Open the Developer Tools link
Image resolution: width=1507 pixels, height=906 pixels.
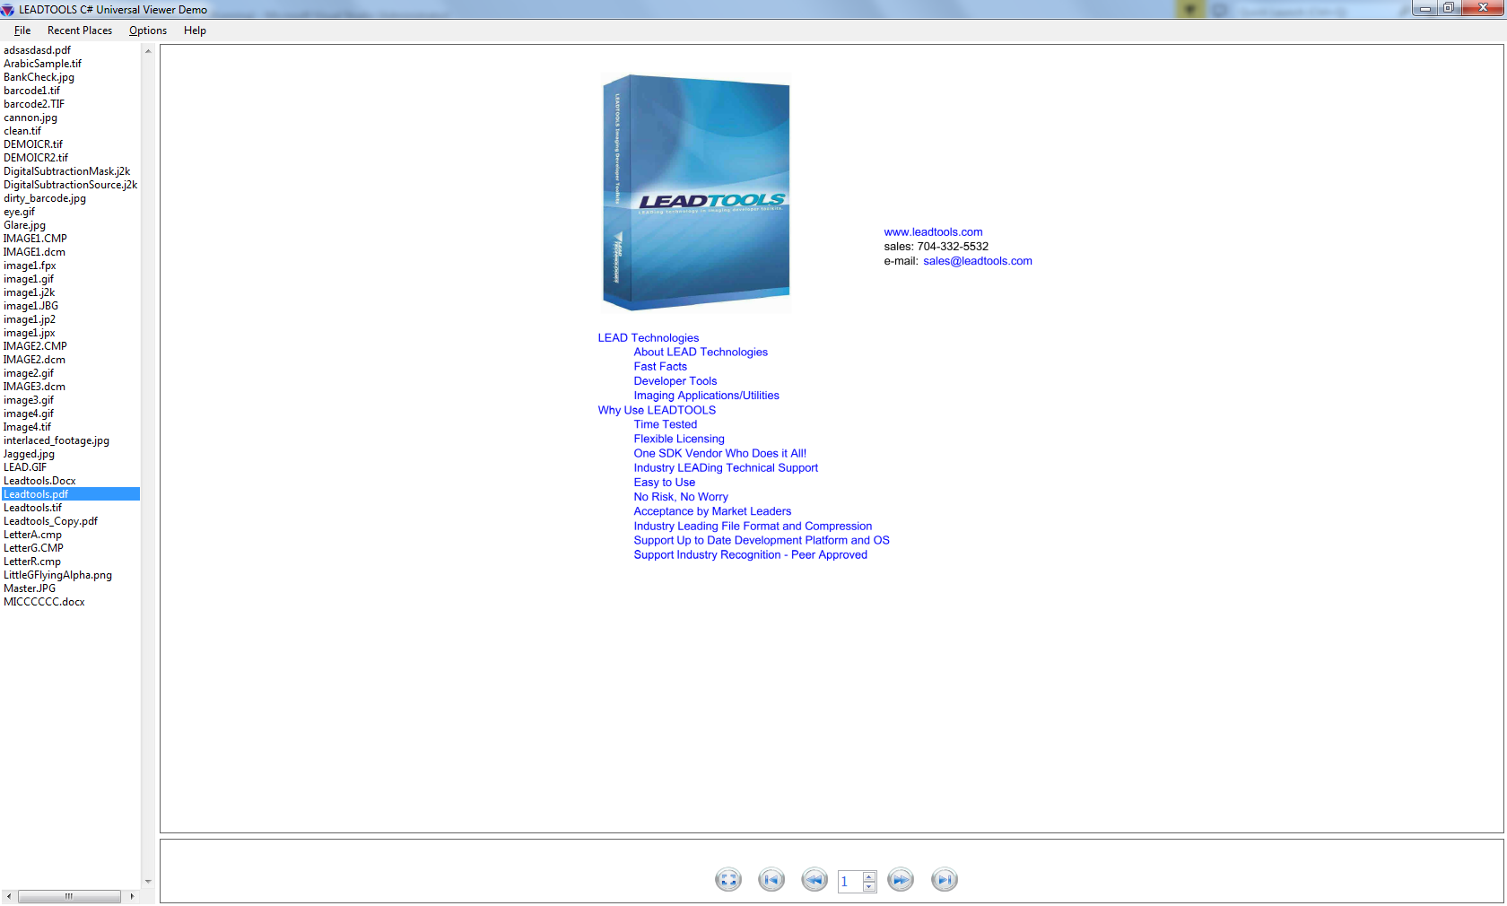click(675, 381)
